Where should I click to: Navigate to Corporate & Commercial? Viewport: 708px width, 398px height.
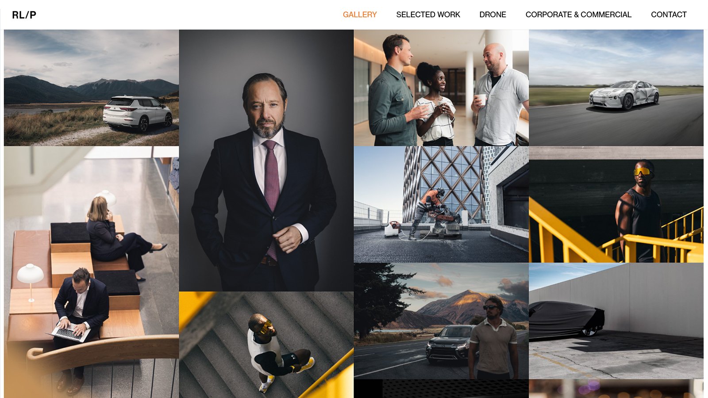click(x=578, y=15)
